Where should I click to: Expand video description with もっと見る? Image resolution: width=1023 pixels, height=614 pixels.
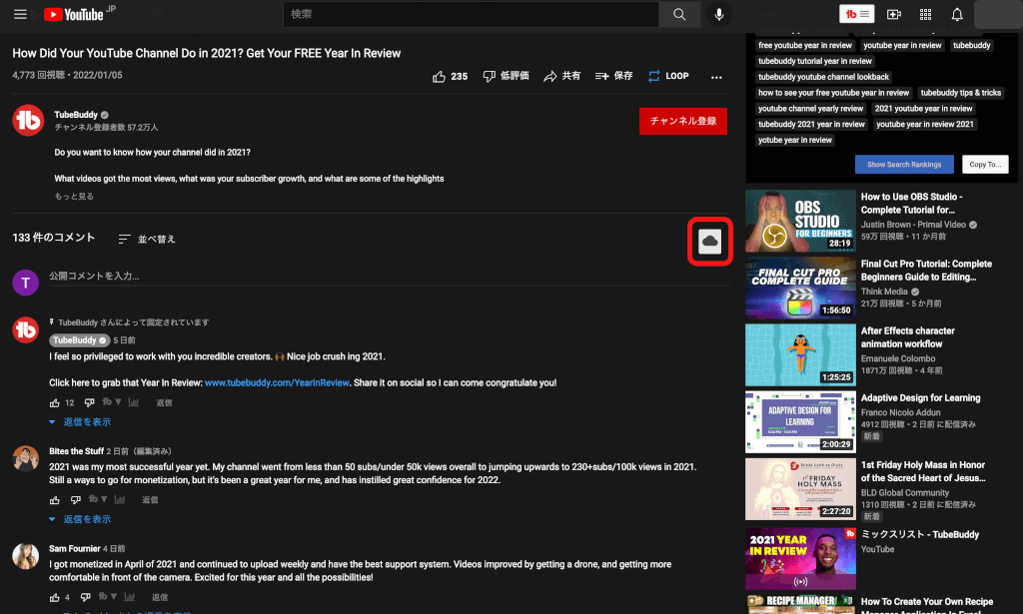pos(74,197)
